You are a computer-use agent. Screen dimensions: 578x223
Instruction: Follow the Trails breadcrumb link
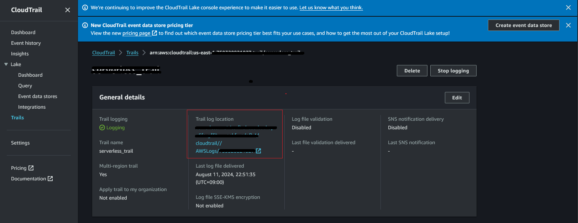click(132, 53)
